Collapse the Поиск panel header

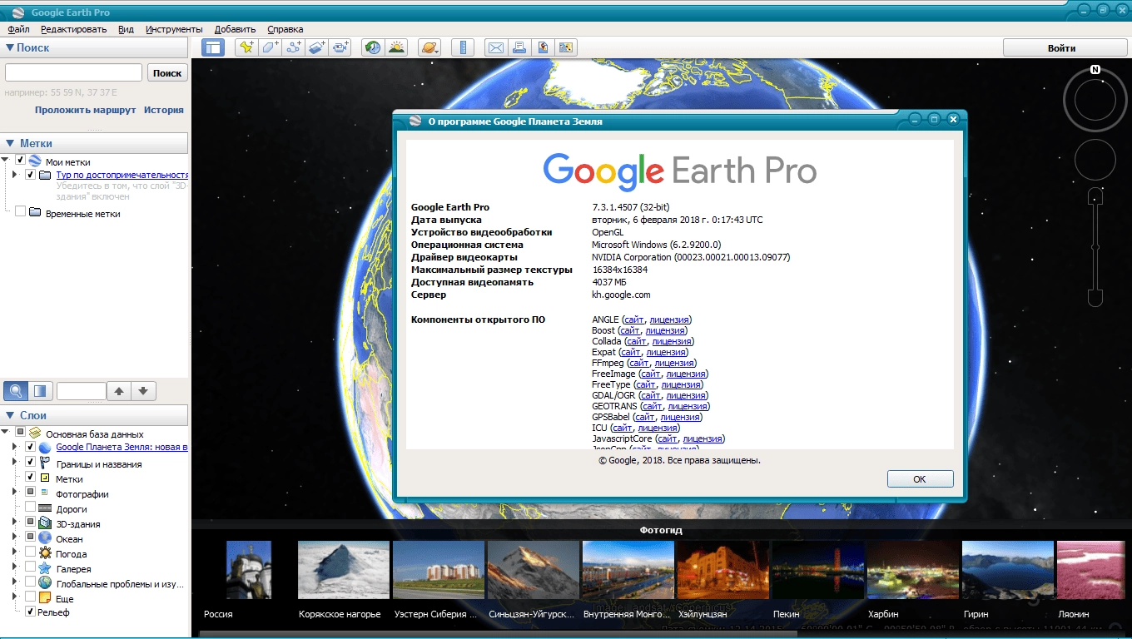point(95,47)
